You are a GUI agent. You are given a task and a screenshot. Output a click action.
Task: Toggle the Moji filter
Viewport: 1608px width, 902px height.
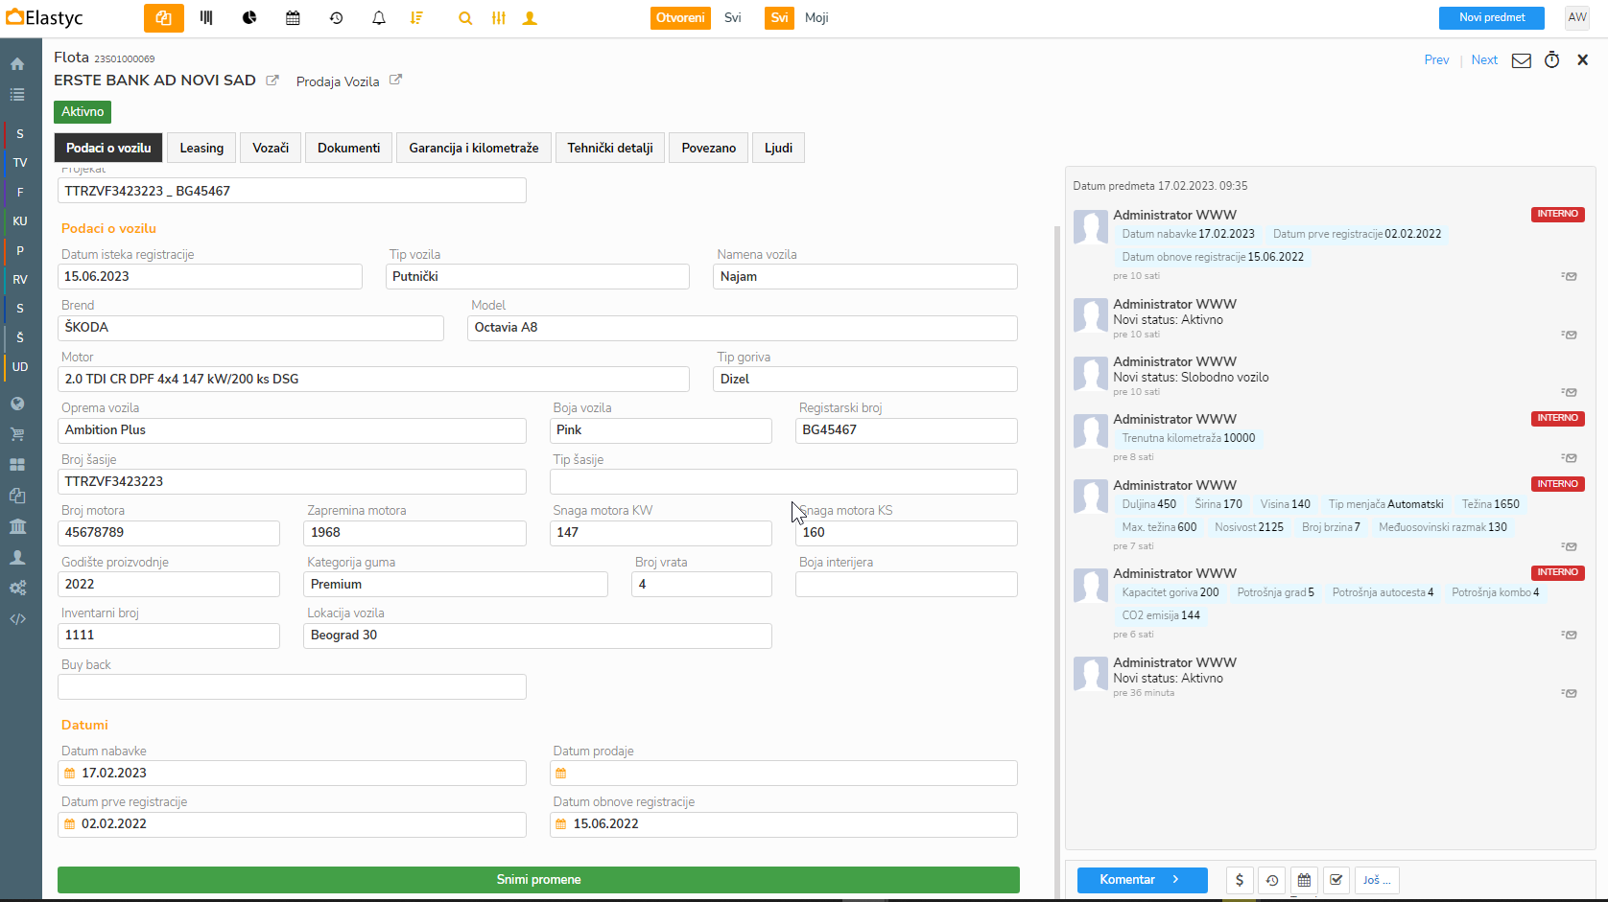tap(816, 18)
